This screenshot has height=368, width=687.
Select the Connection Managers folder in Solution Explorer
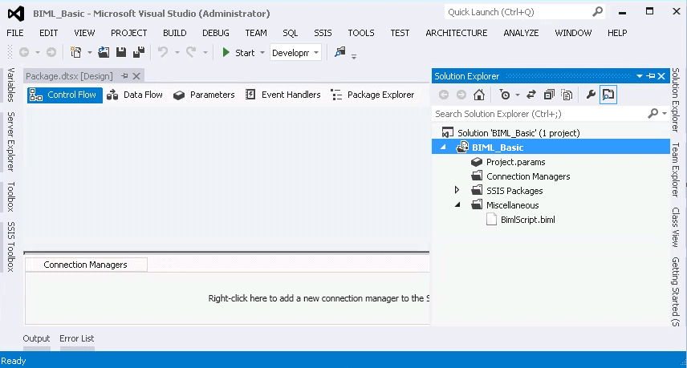click(528, 176)
